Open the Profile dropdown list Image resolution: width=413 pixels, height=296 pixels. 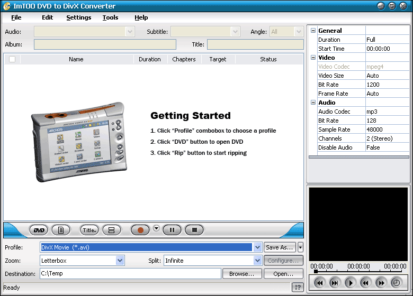point(257,247)
